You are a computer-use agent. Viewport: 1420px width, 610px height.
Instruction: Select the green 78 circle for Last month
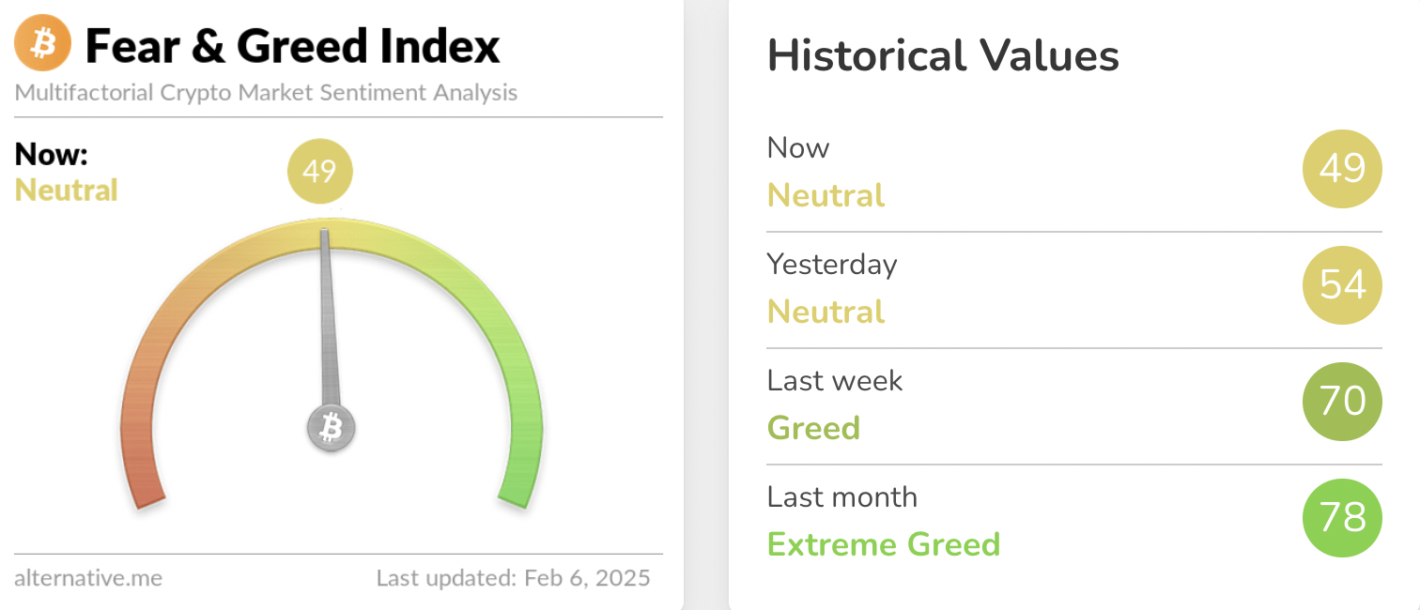click(x=1342, y=518)
